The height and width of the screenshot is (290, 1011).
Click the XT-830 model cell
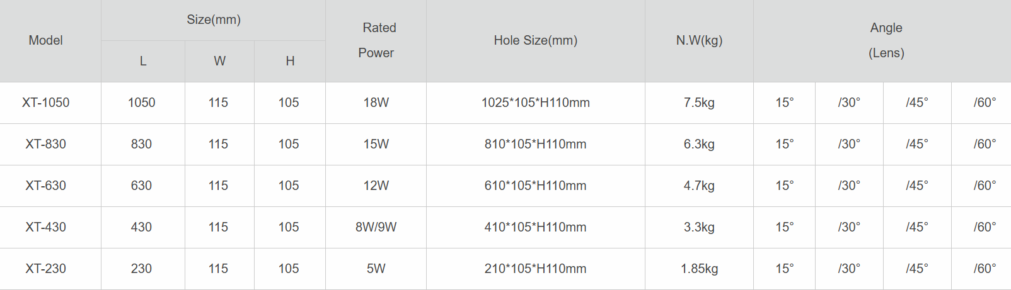(46, 144)
